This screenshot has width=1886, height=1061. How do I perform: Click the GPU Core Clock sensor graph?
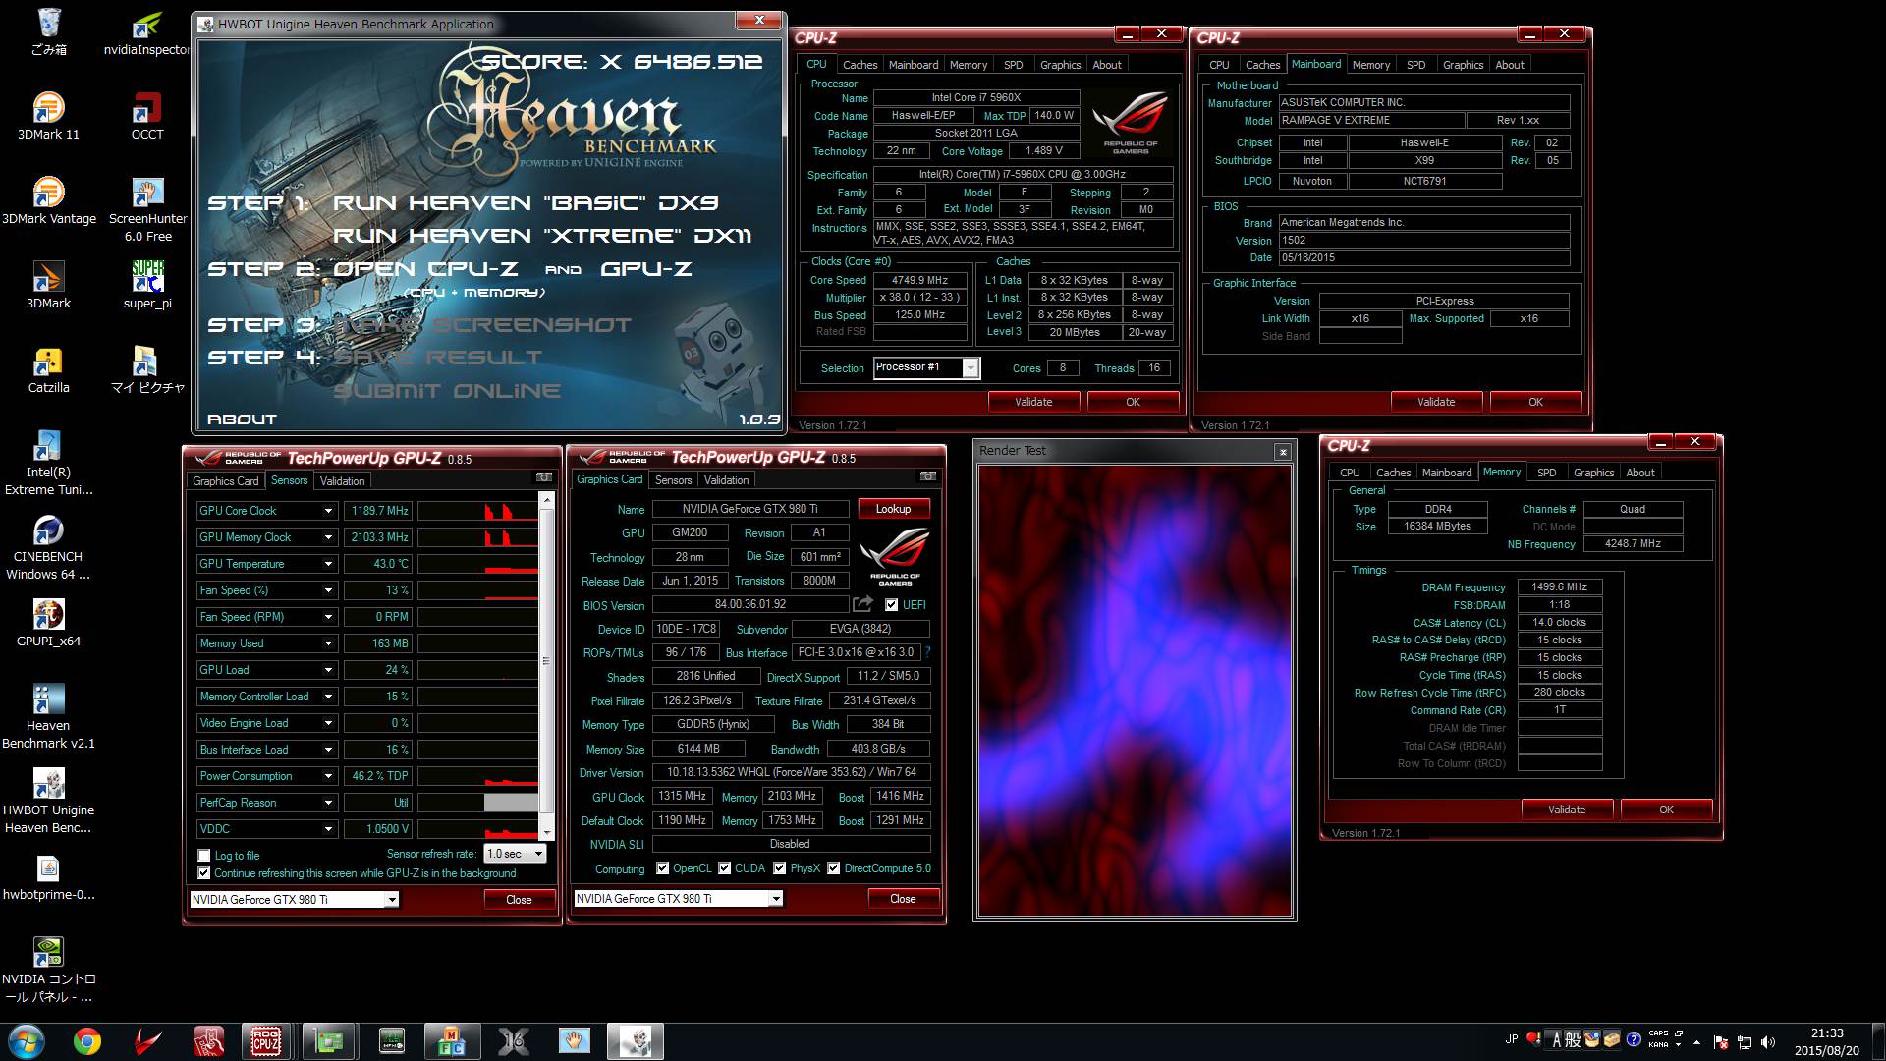pyautogui.click(x=478, y=511)
